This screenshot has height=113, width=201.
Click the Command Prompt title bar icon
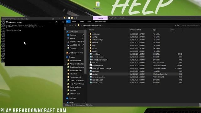tap(7, 22)
